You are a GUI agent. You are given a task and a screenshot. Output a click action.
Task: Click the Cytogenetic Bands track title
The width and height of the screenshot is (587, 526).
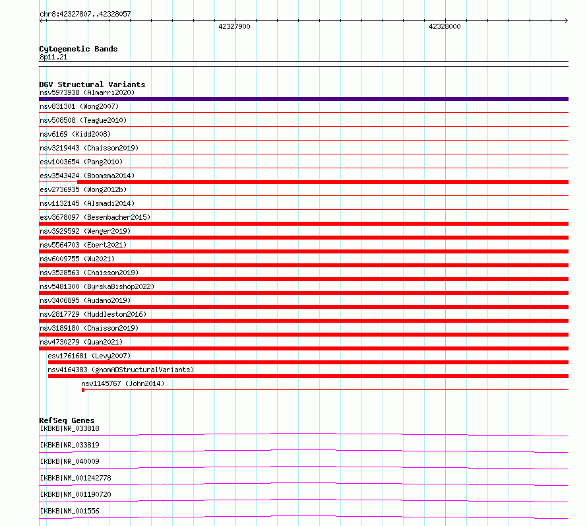78,49
